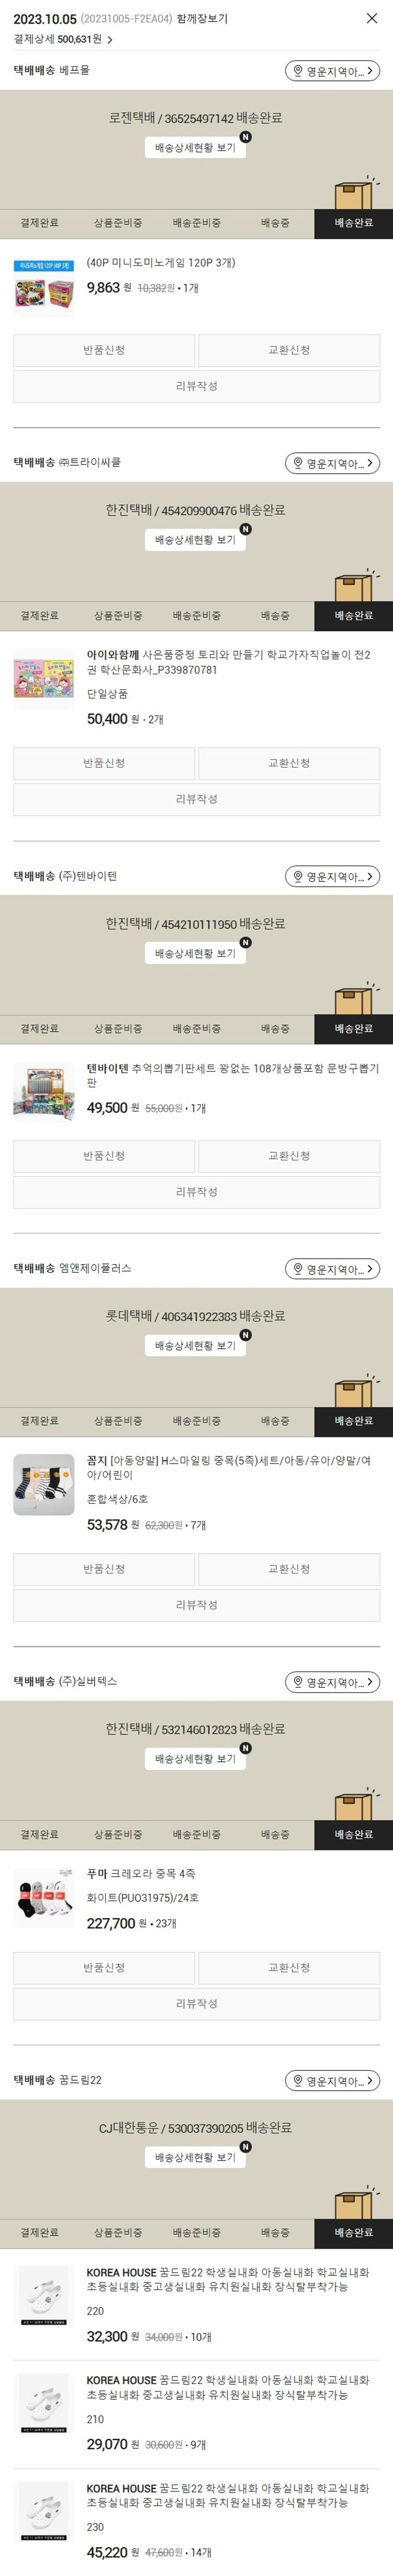Close the order detail page

click(372, 18)
